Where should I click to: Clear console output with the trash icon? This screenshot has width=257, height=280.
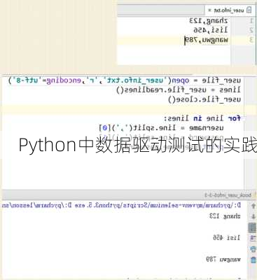[x=253, y=260]
